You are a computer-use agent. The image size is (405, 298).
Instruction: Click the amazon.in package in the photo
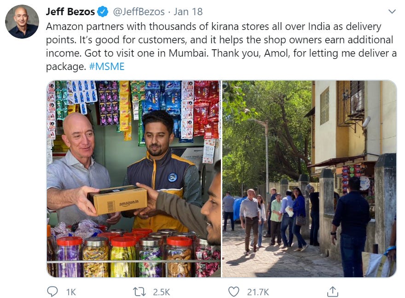[118, 200]
